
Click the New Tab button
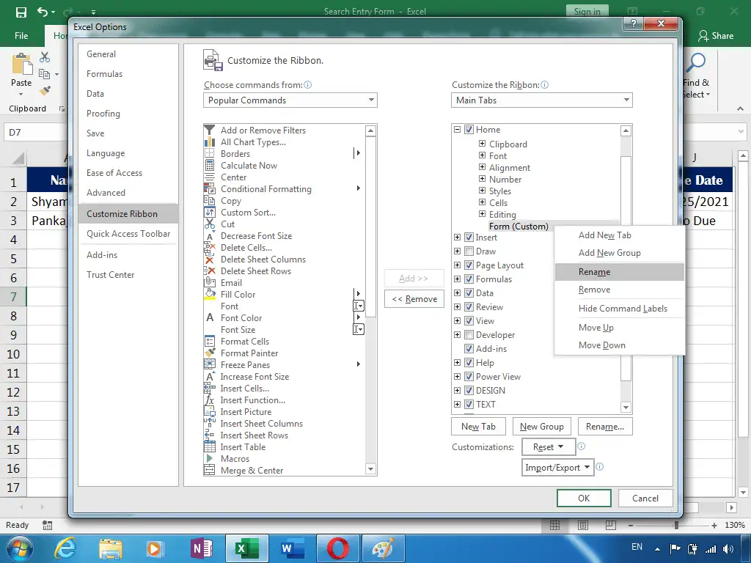[x=478, y=426]
